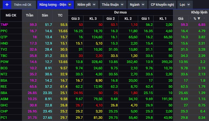Click REE matched price 62.5

point(184,87)
